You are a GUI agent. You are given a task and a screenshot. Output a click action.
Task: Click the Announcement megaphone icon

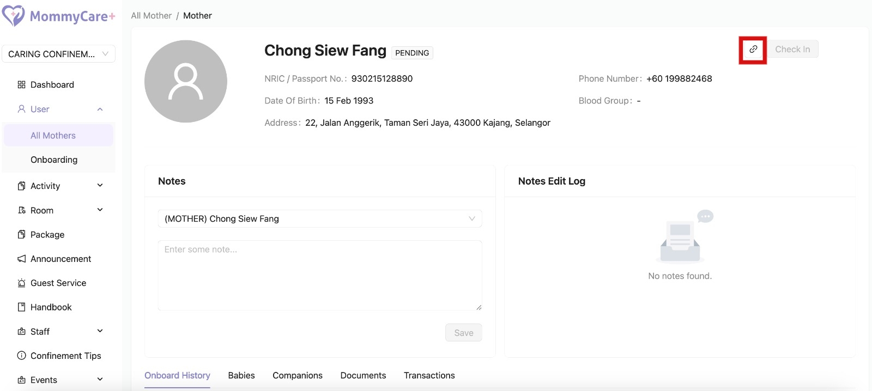click(x=22, y=259)
